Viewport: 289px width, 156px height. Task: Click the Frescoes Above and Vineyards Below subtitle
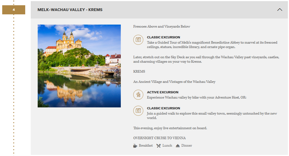tap(162, 27)
